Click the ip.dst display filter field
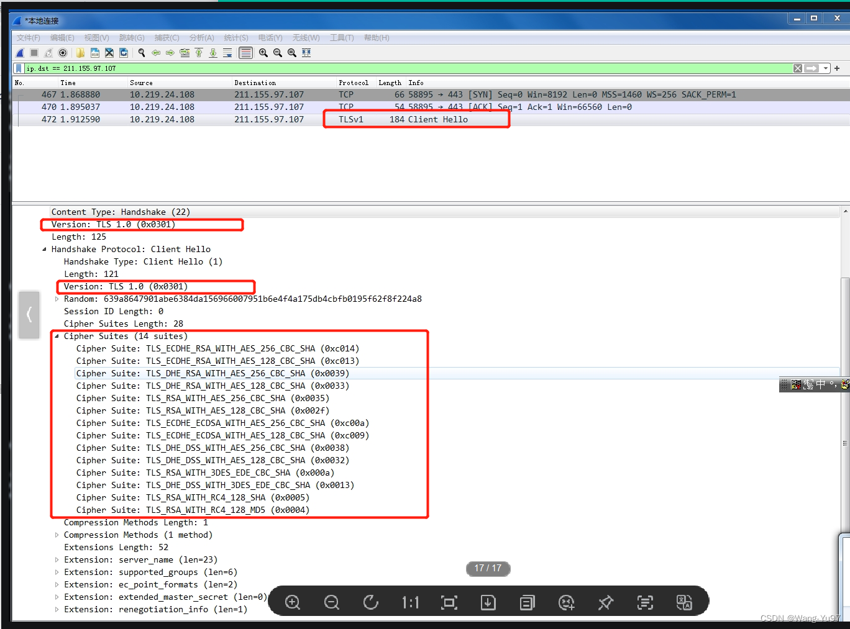The height and width of the screenshot is (629, 850). 407,68
